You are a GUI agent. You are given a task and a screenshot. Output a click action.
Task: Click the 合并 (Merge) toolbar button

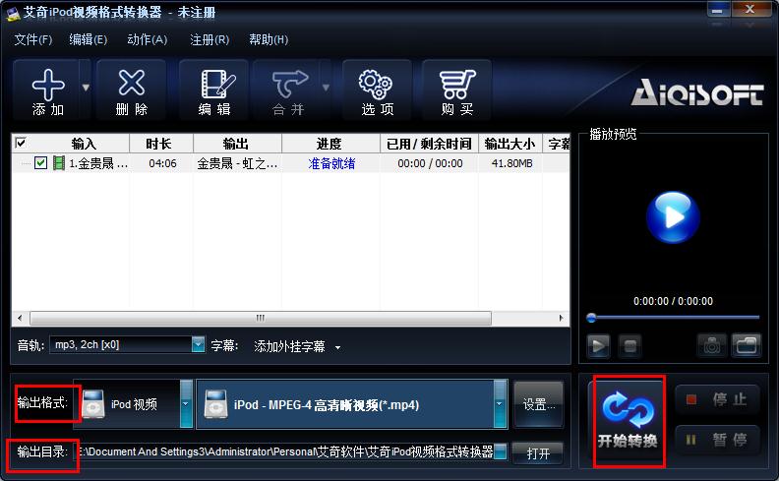(287, 90)
